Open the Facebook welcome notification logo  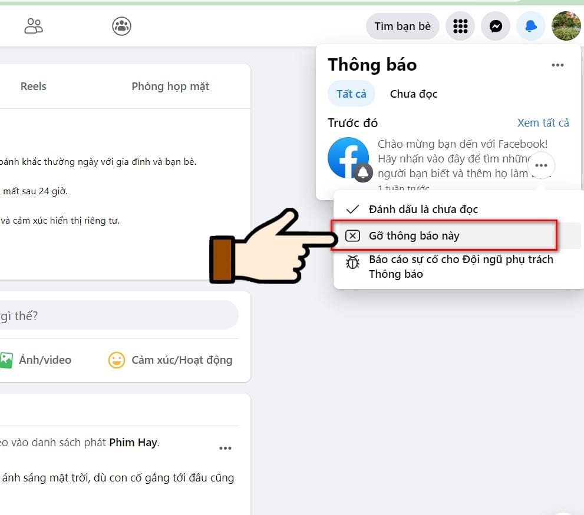349,158
